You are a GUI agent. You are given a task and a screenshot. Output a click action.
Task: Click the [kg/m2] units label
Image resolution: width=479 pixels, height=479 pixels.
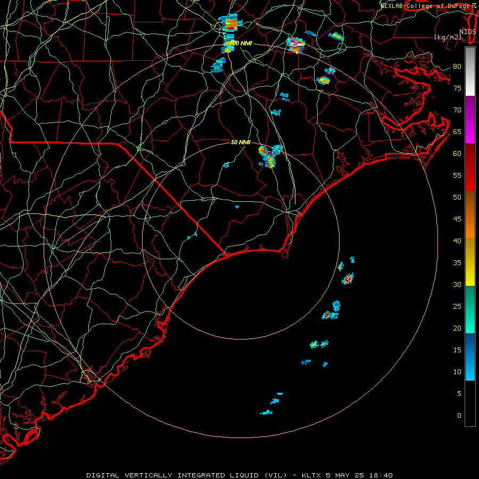(448, 37)
